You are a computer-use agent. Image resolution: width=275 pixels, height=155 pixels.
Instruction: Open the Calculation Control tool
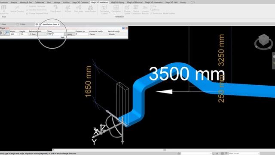pyautogui.click(x=104, y=9)
